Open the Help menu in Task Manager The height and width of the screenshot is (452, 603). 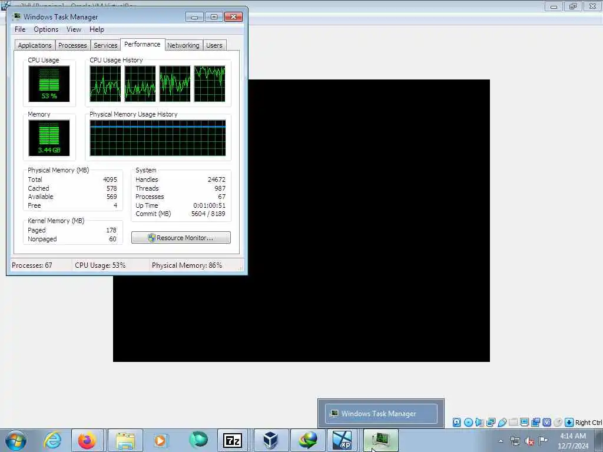pos(97,29)
